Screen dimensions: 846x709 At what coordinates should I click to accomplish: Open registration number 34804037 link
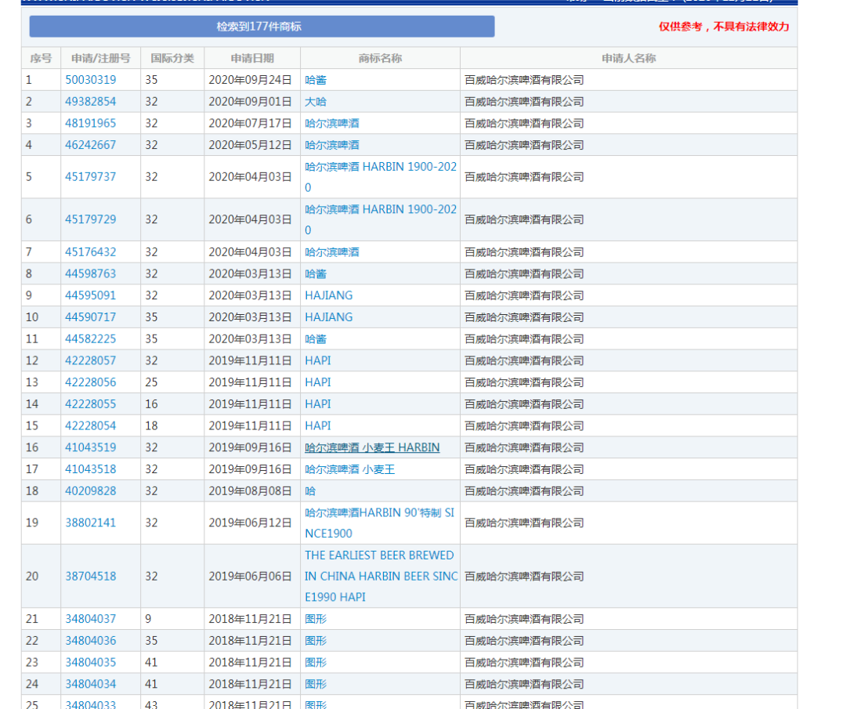90,619
